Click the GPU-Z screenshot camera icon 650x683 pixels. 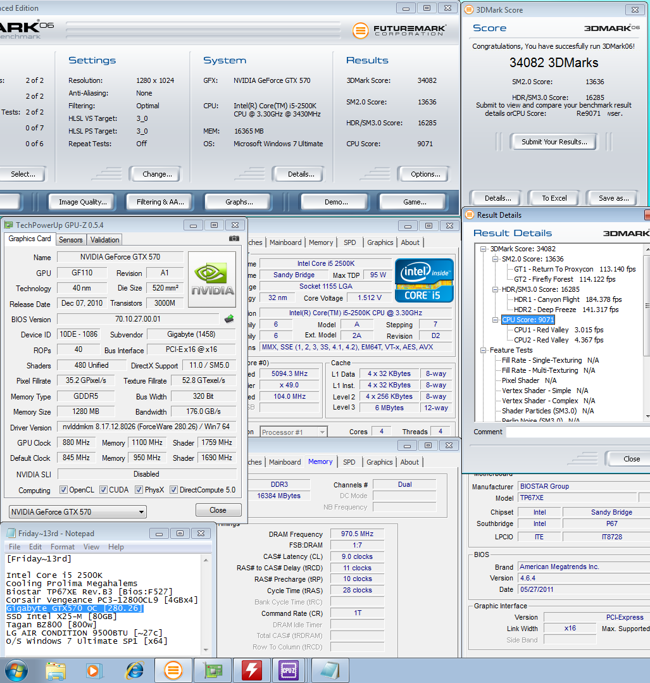pos(234,238)
